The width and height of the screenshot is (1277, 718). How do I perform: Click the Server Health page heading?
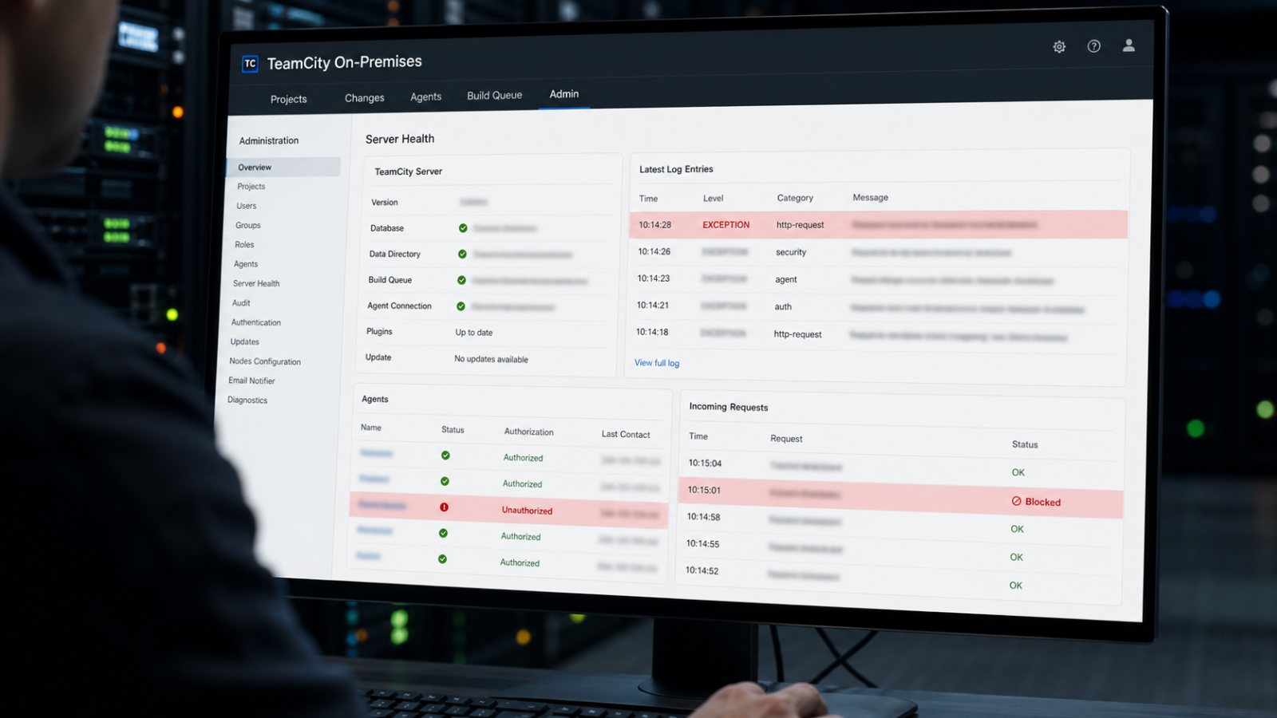click(x=400, y=139)
